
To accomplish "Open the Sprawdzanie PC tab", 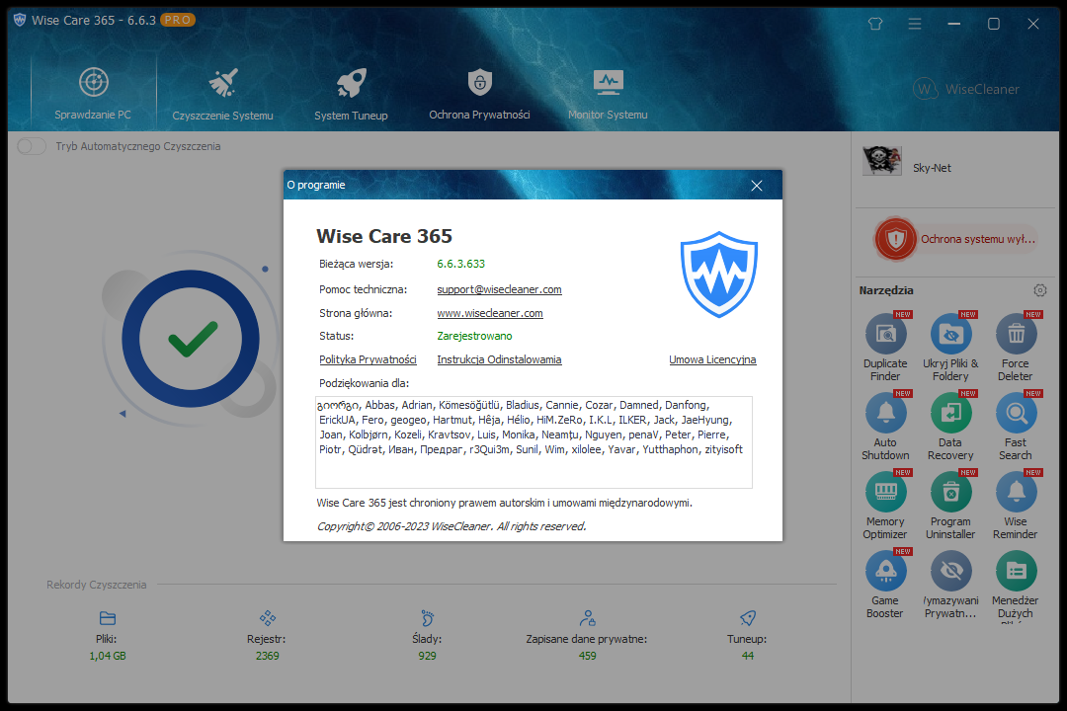I will coord(93,93).
